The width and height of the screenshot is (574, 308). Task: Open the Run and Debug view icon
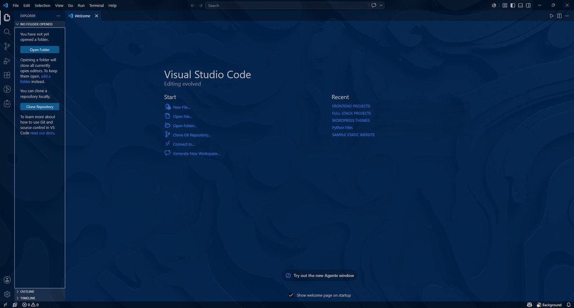pyautogui.click(x=7, y=61)
